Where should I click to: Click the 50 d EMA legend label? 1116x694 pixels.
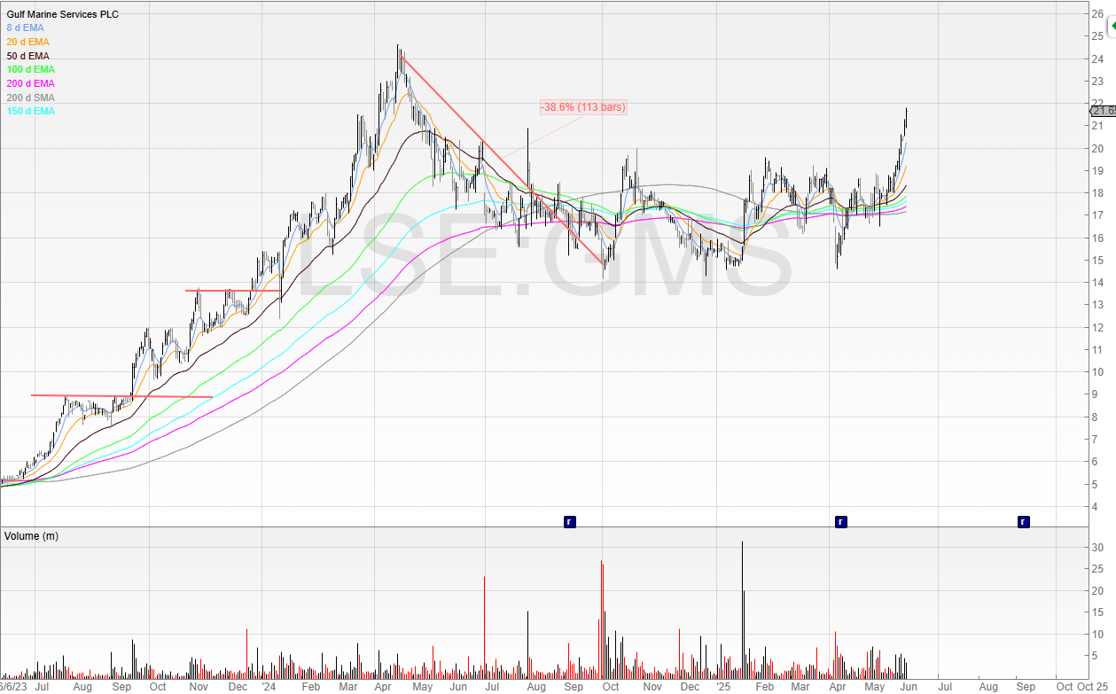click(x=28, y=56)
